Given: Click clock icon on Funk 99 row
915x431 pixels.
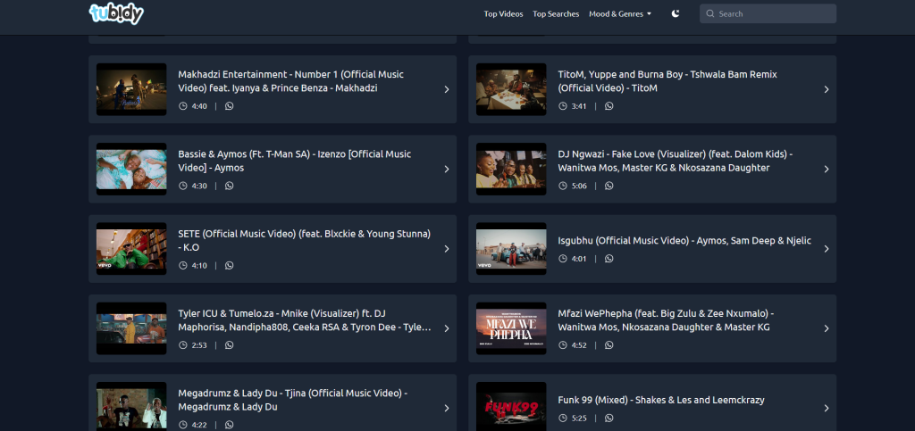Looking at the screenshot, I should tap(563, 419).
